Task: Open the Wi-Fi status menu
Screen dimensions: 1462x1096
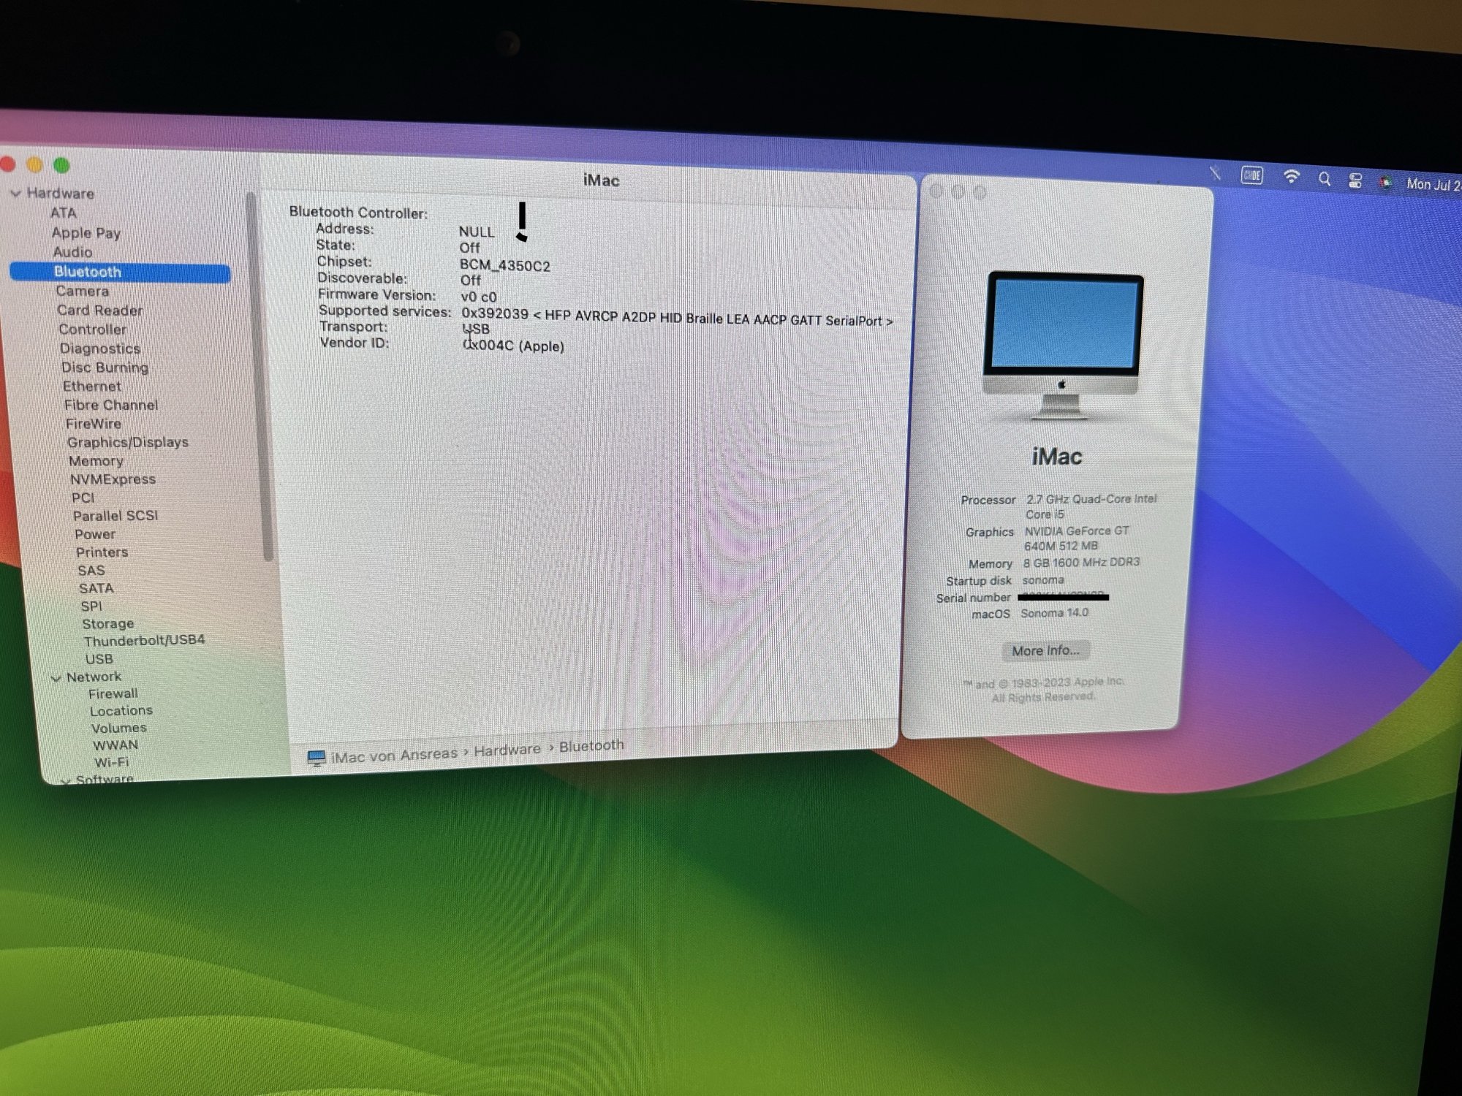Action: 1291,177
